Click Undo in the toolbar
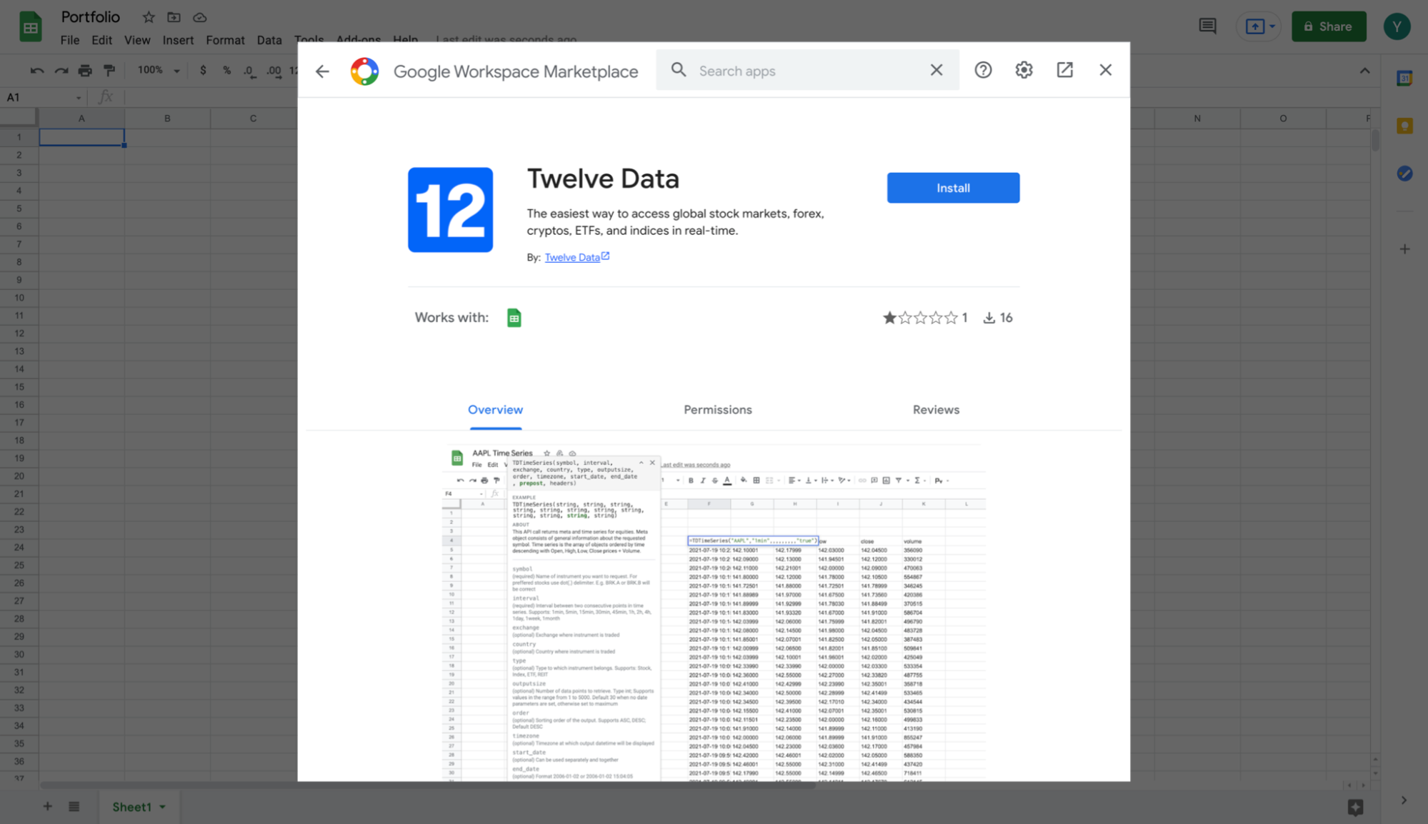Viewport: 1428px width, 824px height. [37, 70]
